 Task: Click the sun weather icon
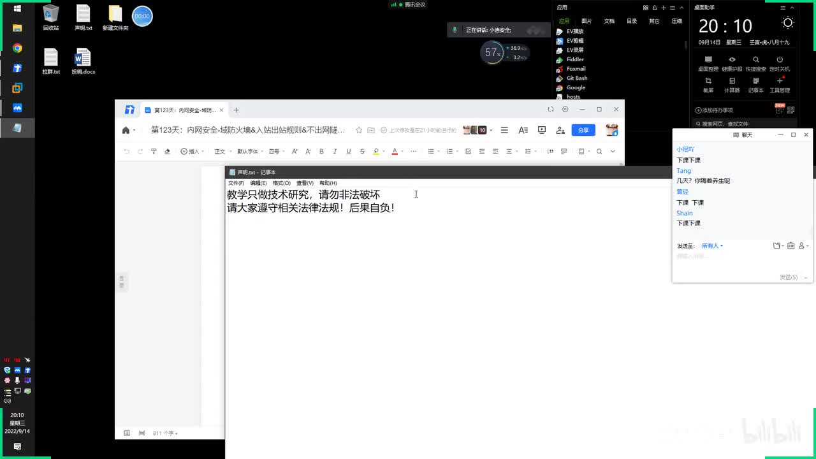click(788, 23)
